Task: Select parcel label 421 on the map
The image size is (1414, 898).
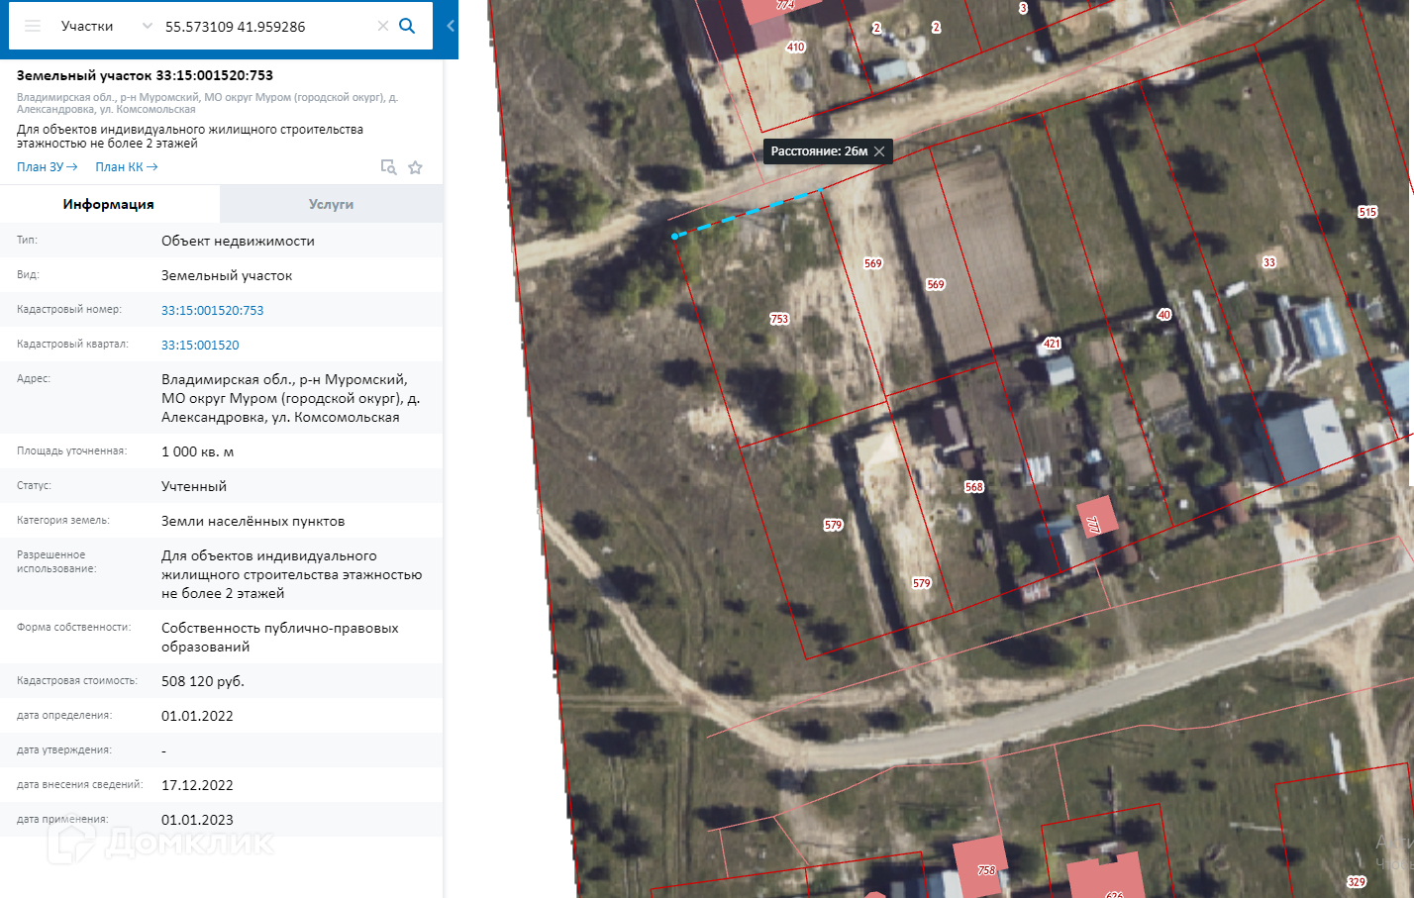Action: pos(1052,344)
